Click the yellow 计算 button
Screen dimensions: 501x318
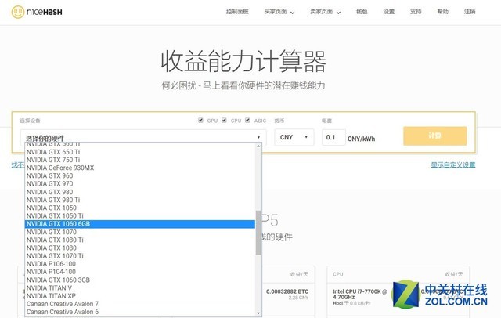pyautogui.click(x=435, y=136)
